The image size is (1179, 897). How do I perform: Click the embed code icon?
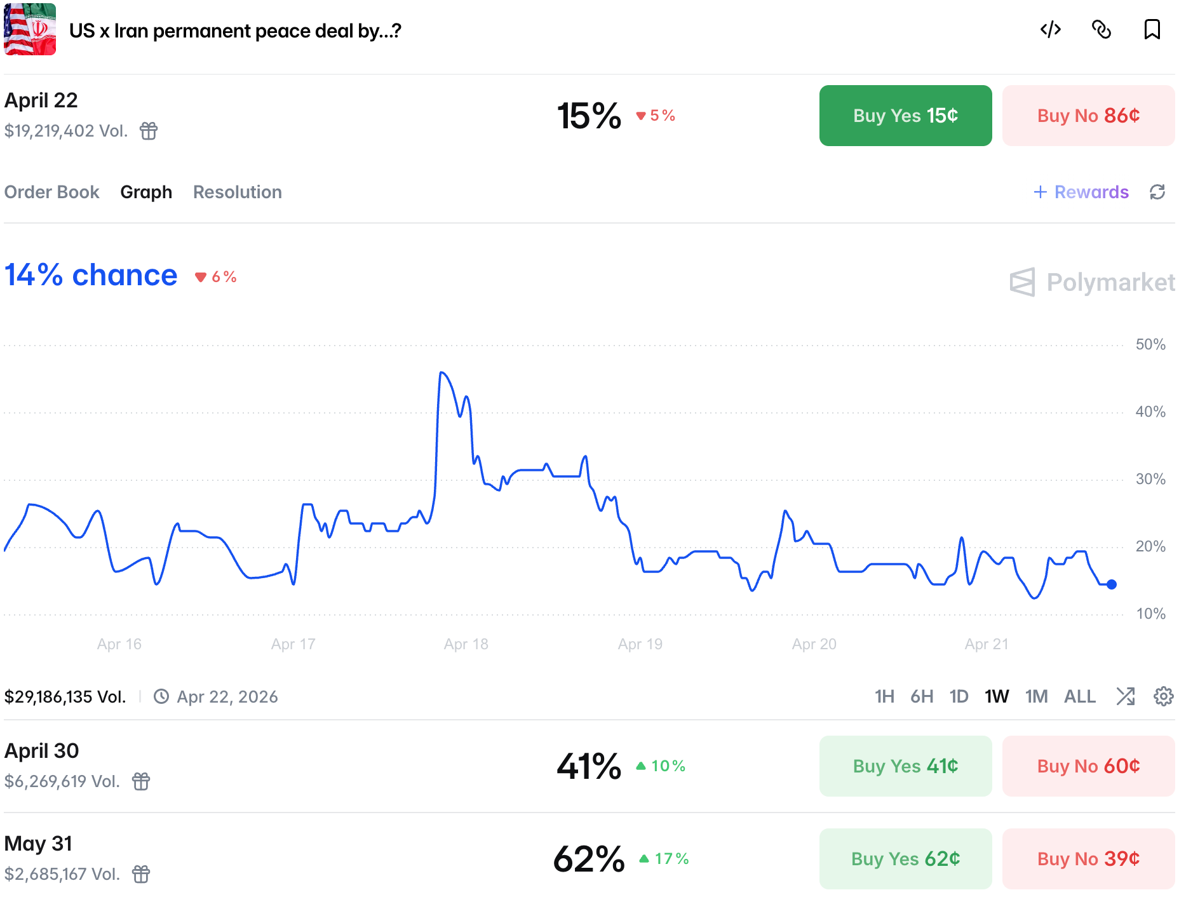point(1050,30)
